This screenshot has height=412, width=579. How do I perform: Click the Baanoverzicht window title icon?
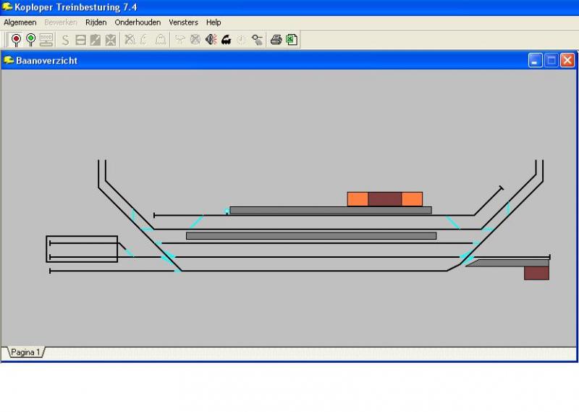click(x=9, y=61)
